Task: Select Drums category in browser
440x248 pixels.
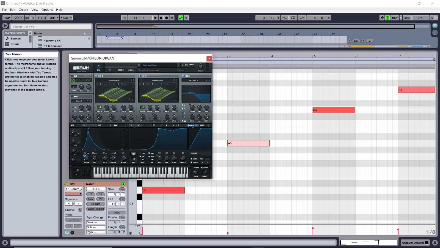Action: coord(15,44)
